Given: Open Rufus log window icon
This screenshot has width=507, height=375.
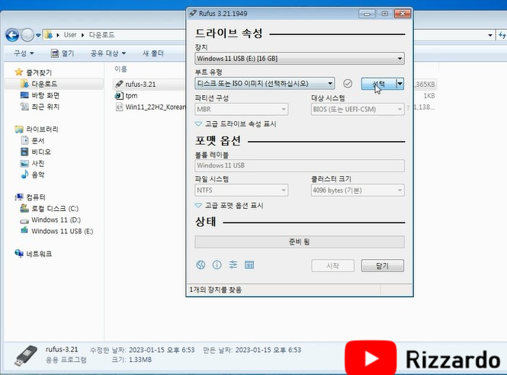Looking at the screenshot, I should tap(249, 265).
